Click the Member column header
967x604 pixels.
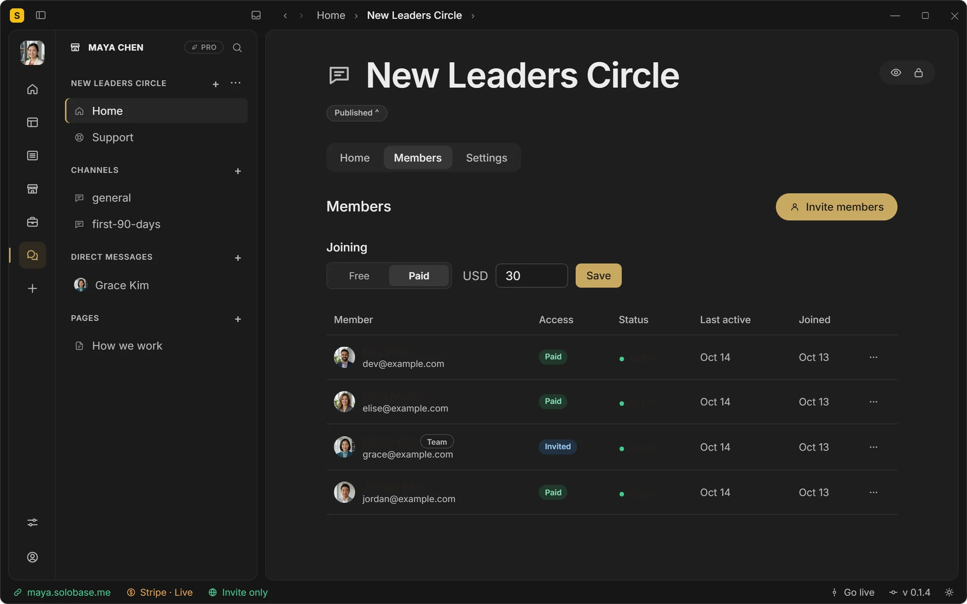pyautogui.click(x=353, y=319)
